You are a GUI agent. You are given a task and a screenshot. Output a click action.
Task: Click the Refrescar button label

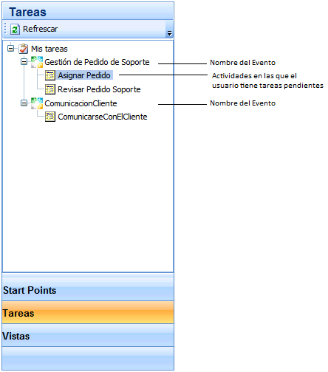(x=40, y=29)
